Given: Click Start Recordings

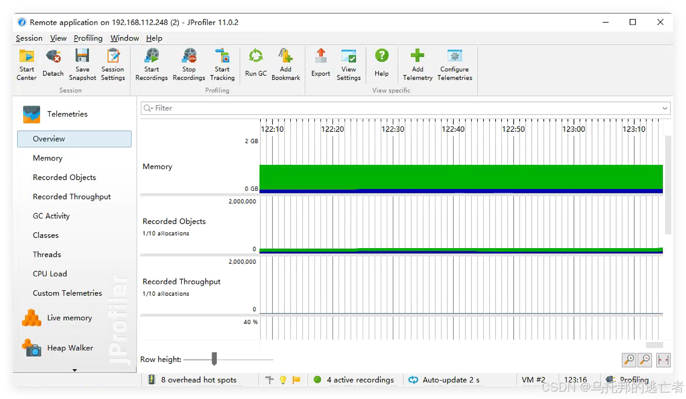Looking at the screenshot, I should (151, 65).
